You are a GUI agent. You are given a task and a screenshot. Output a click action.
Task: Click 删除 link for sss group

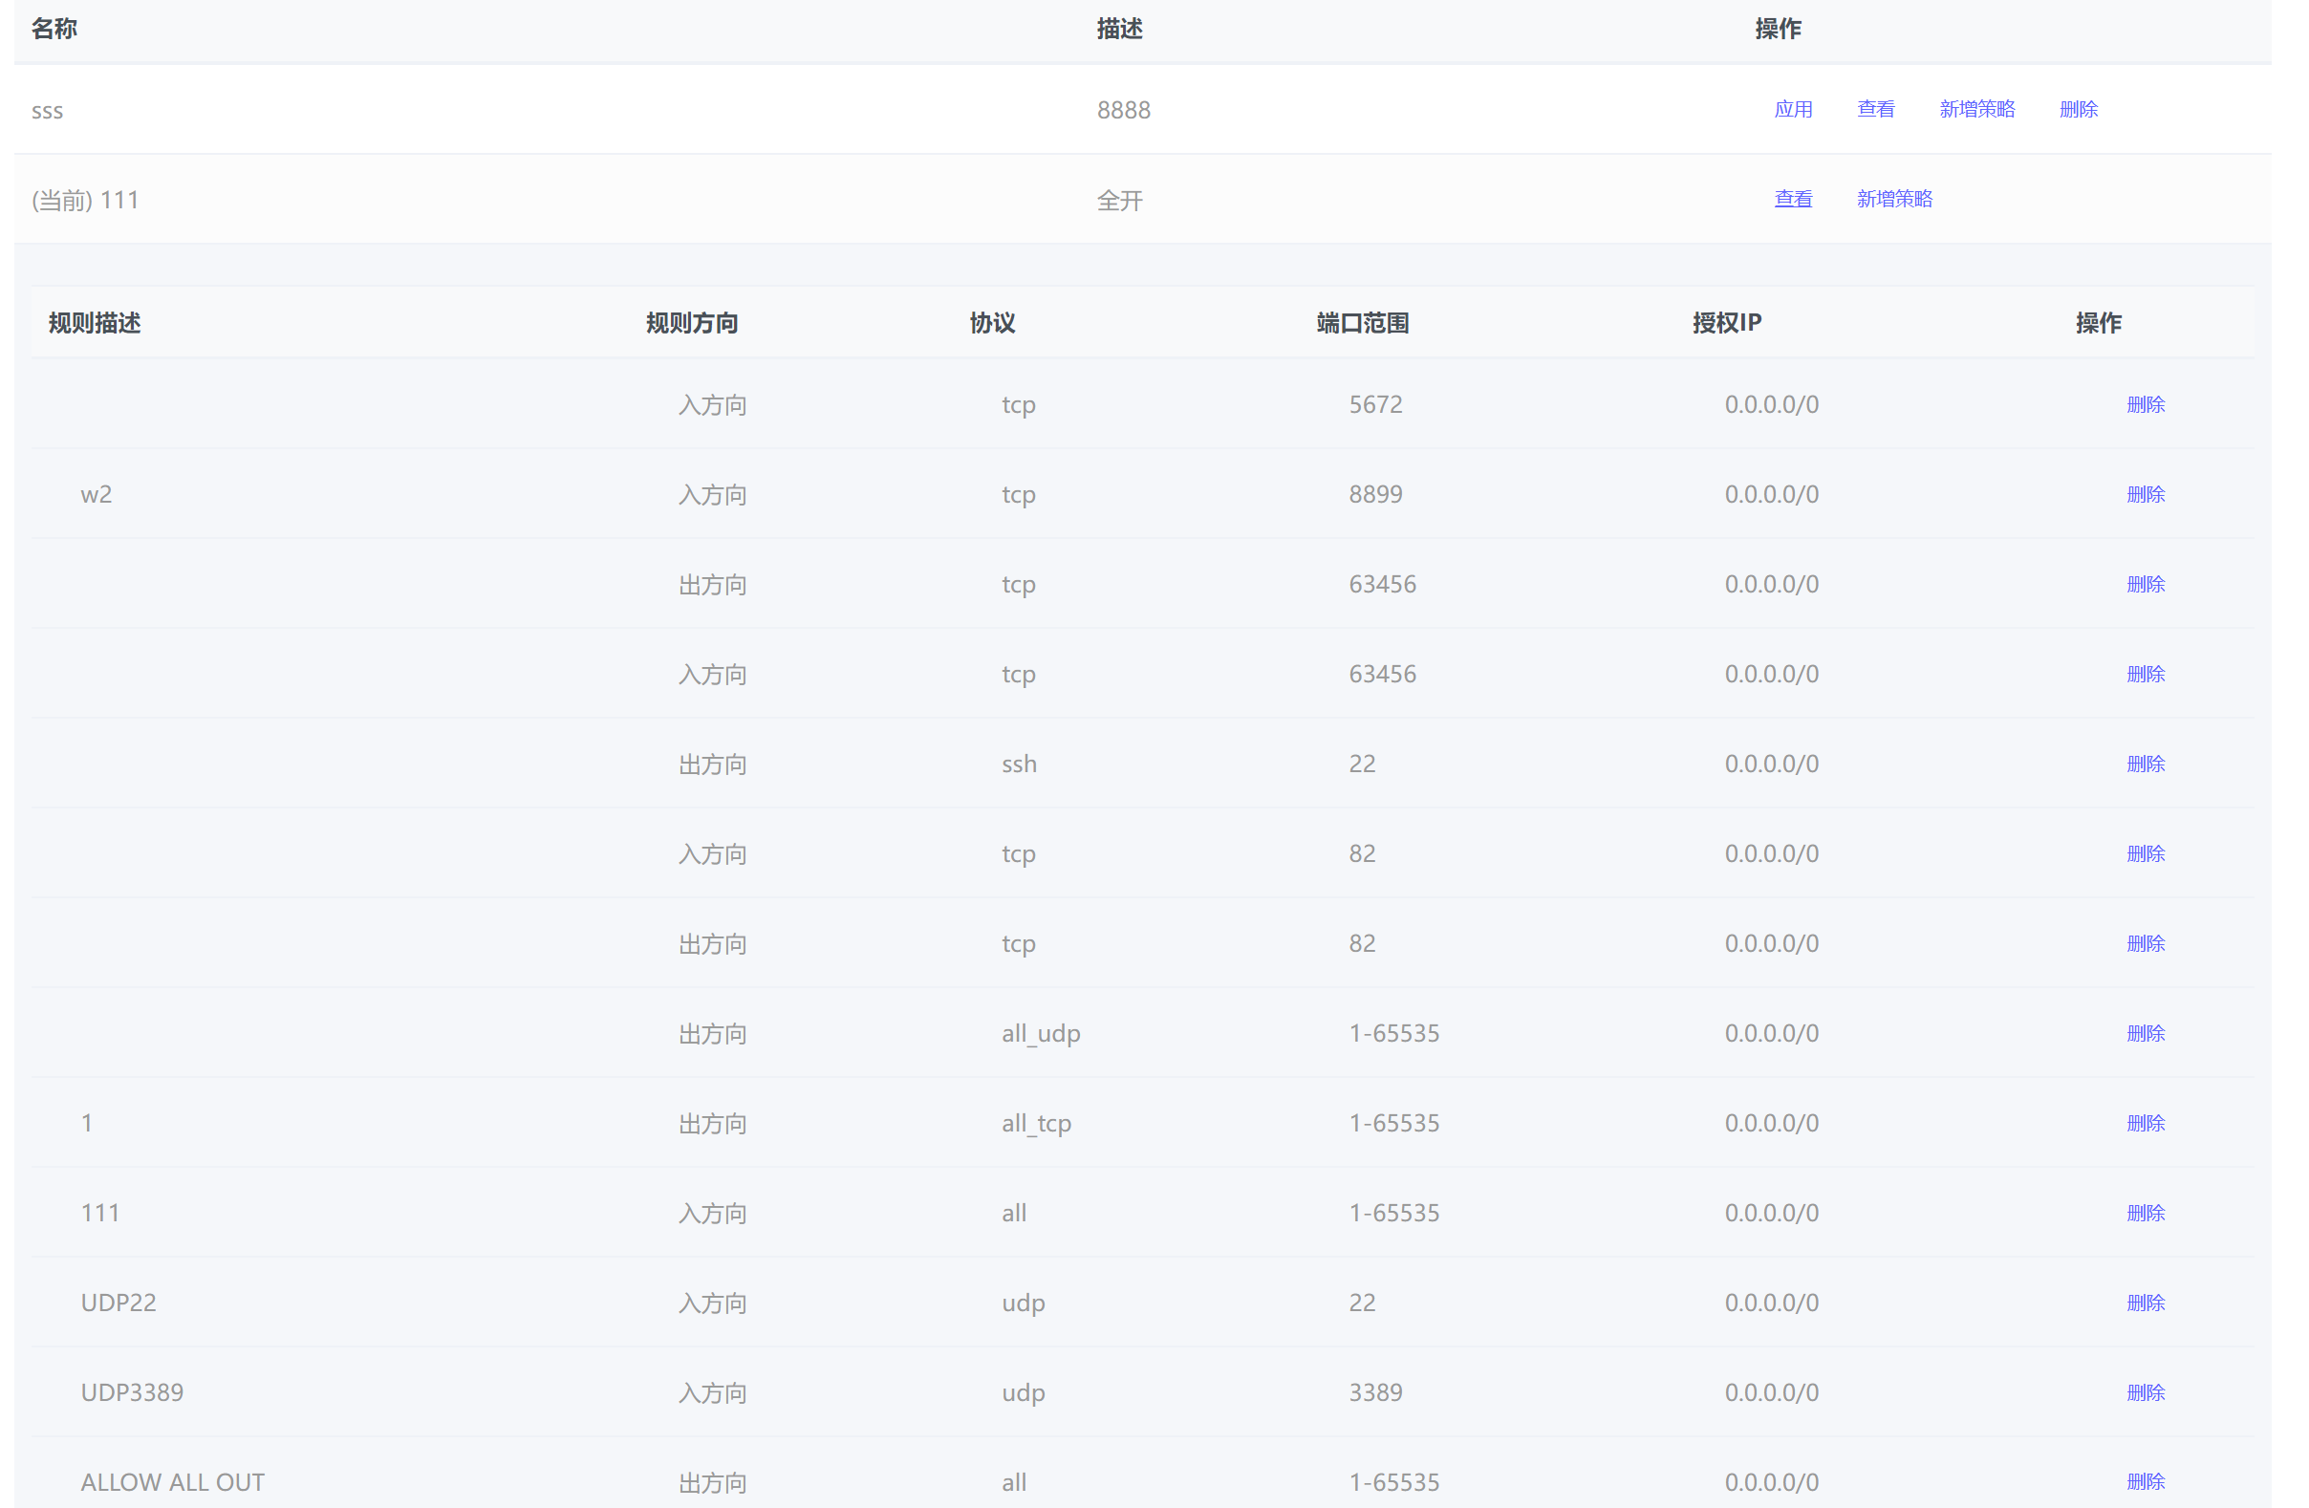(2078, 109)
